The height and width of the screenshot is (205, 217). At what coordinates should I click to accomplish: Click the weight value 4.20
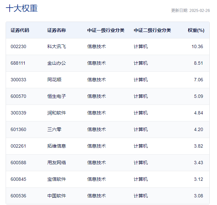[x=198, y=129]
